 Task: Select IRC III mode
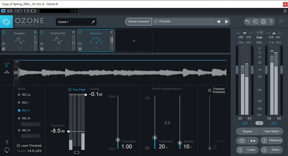24,118
